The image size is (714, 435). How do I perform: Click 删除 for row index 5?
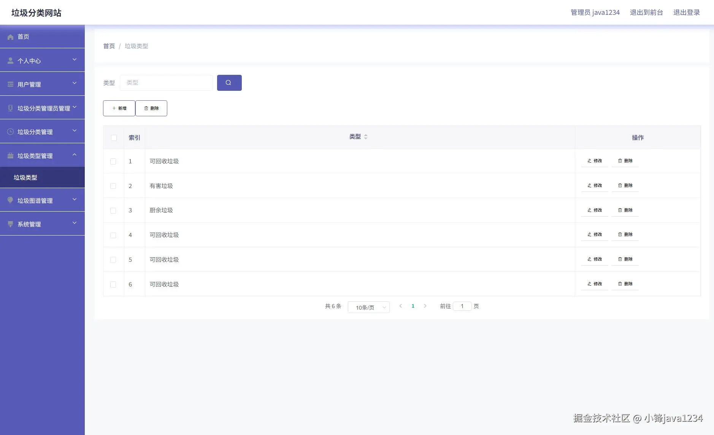click(x=625, y=259)
